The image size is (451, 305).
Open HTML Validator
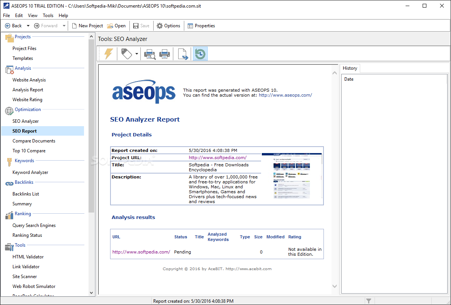pyautogui.click(x=28, y=257)
